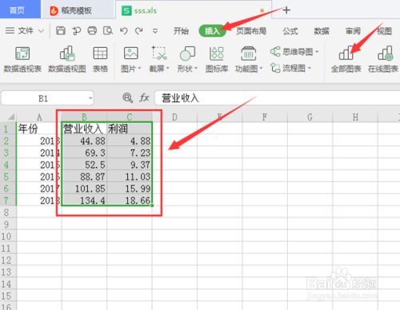The image size is (400, 310).
Task: Insert a PivotChart (数据透视图)
Action: click(x=67, y=60)
